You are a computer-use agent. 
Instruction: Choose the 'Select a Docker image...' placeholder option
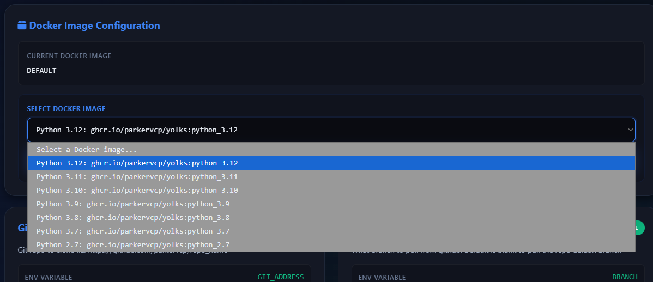(331, 149)
